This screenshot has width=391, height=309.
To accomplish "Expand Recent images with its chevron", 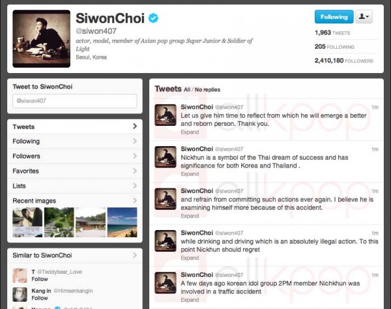I will (x=135, y=201).
